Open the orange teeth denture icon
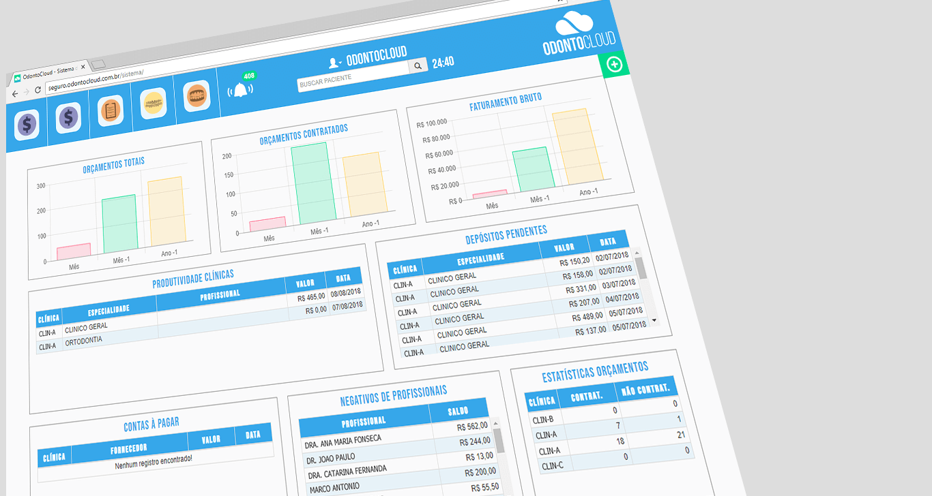Screen dimensions: 932x496 197,95
